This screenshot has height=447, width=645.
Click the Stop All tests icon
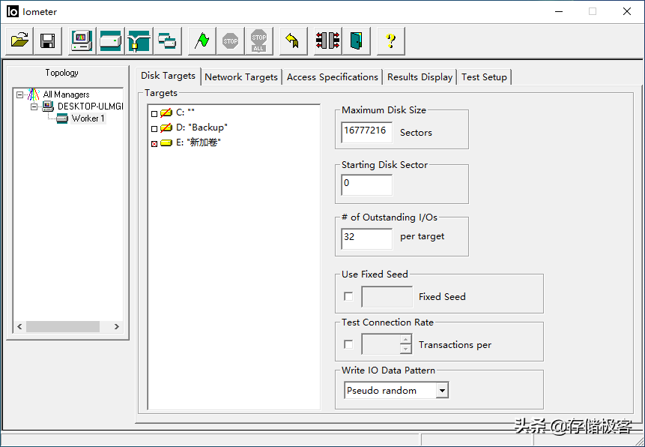(258, 40)
